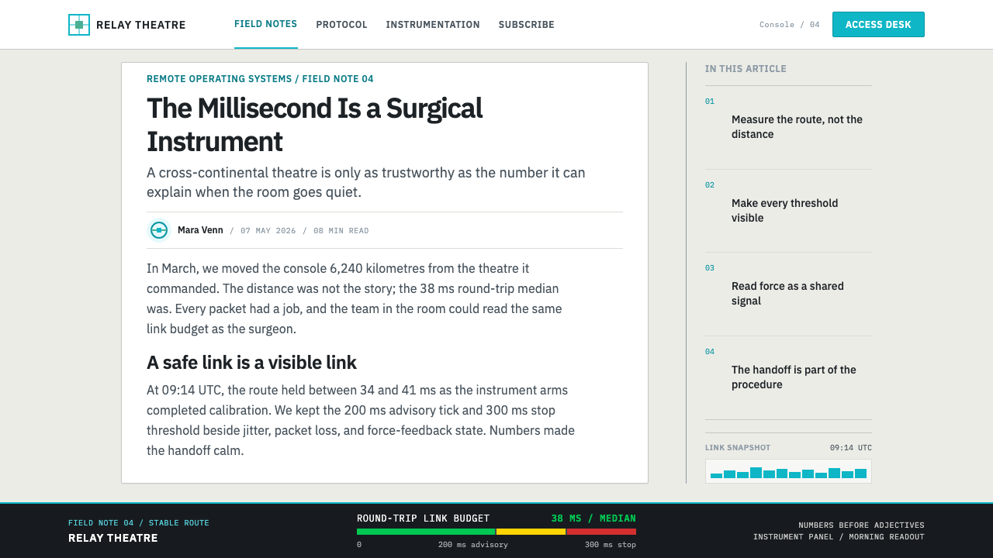
Task: Click the '08 MIN READ' label
Action: [341, 231]
